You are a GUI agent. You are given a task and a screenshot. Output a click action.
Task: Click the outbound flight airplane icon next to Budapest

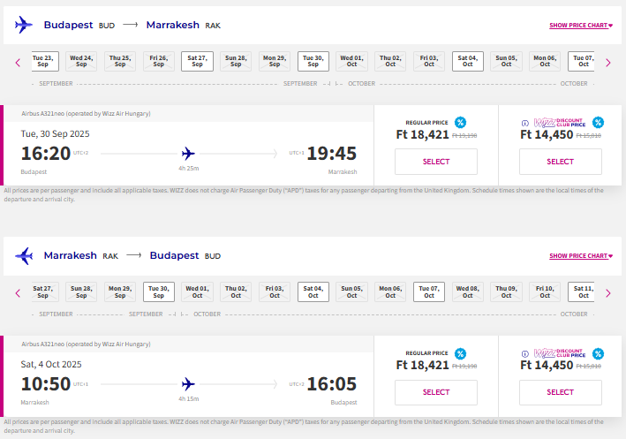click(24, 25)
